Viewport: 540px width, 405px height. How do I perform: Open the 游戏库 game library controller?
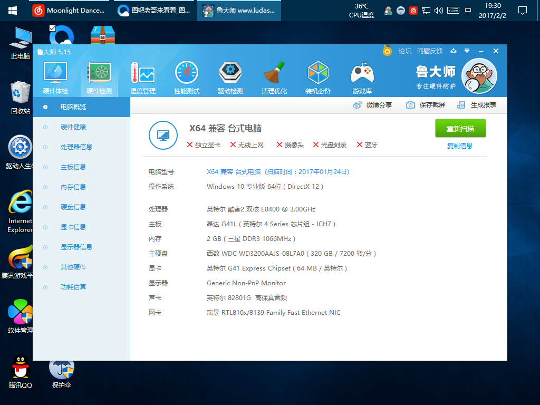pyautogui.click(x=362, y=78)
